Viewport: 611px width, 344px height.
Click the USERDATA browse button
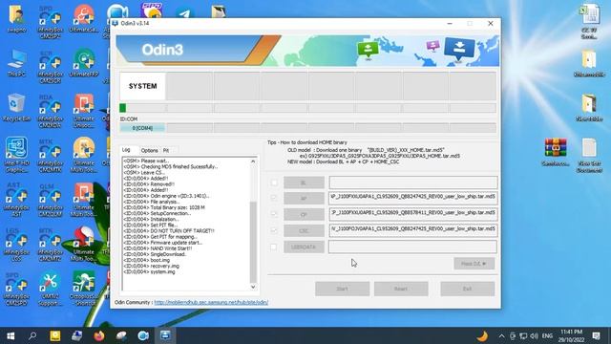click(304, 247)
